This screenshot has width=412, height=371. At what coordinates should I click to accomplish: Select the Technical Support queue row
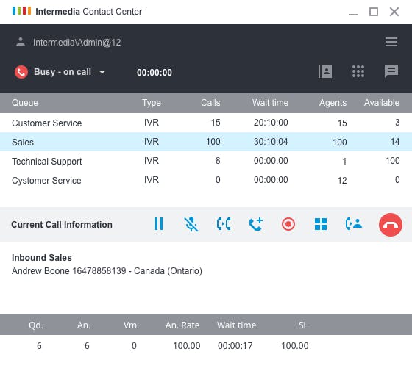point(206,161)
